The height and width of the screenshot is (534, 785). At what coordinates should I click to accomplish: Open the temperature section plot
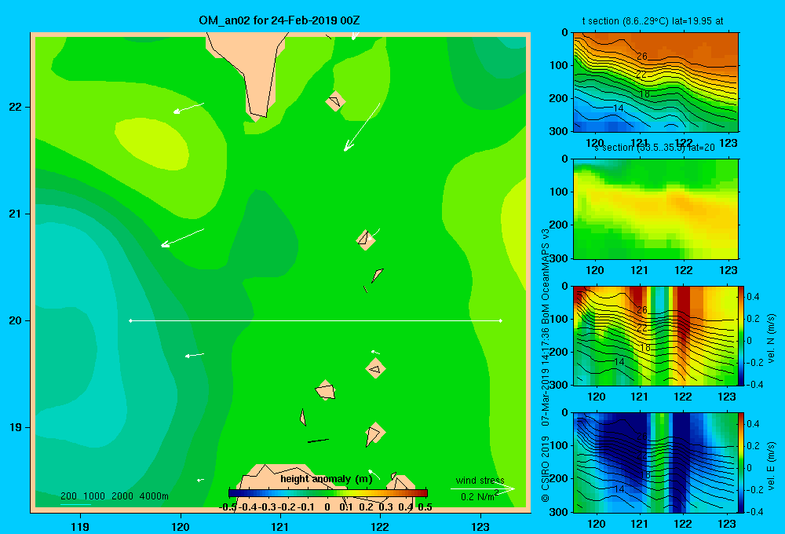click(655, 82)
